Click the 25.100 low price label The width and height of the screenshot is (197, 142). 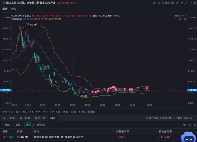click(x=84, y=96)
